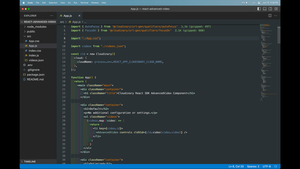Click the 'function App()' line
The image size is (300, 169).
[83, 77]
